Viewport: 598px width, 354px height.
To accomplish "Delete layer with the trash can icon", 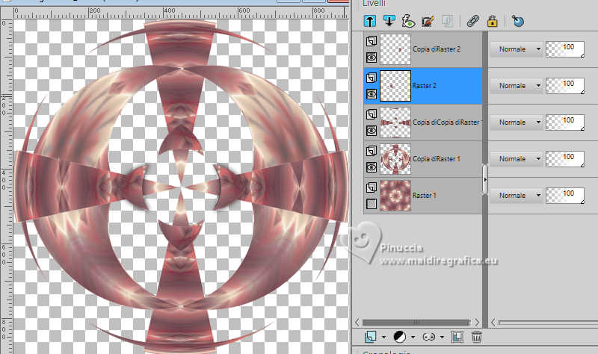I will [476, 337].
